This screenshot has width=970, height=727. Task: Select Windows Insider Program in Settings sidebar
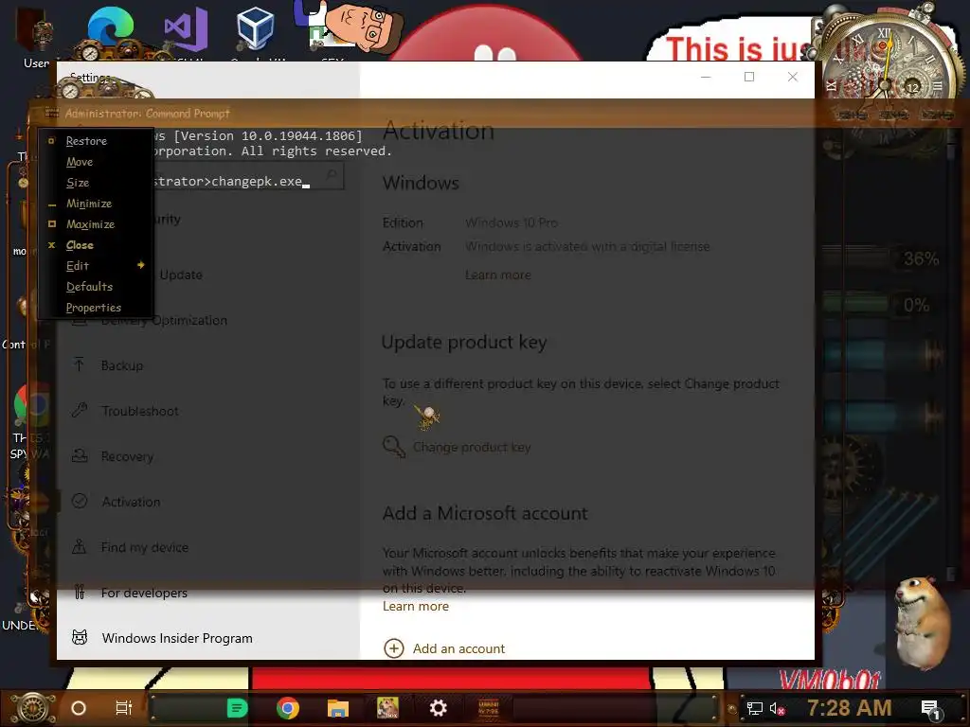coord(177,638)
